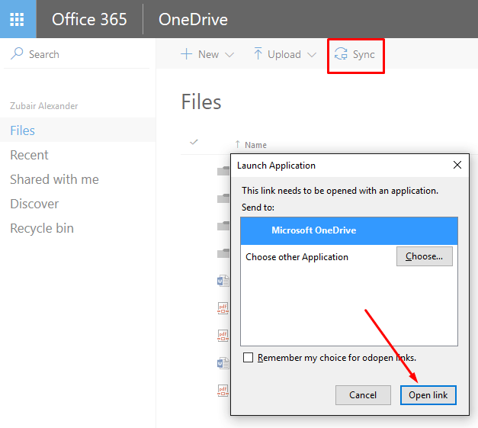Expand the New dropdown chevron
The image size is (478, 428).
229,55
